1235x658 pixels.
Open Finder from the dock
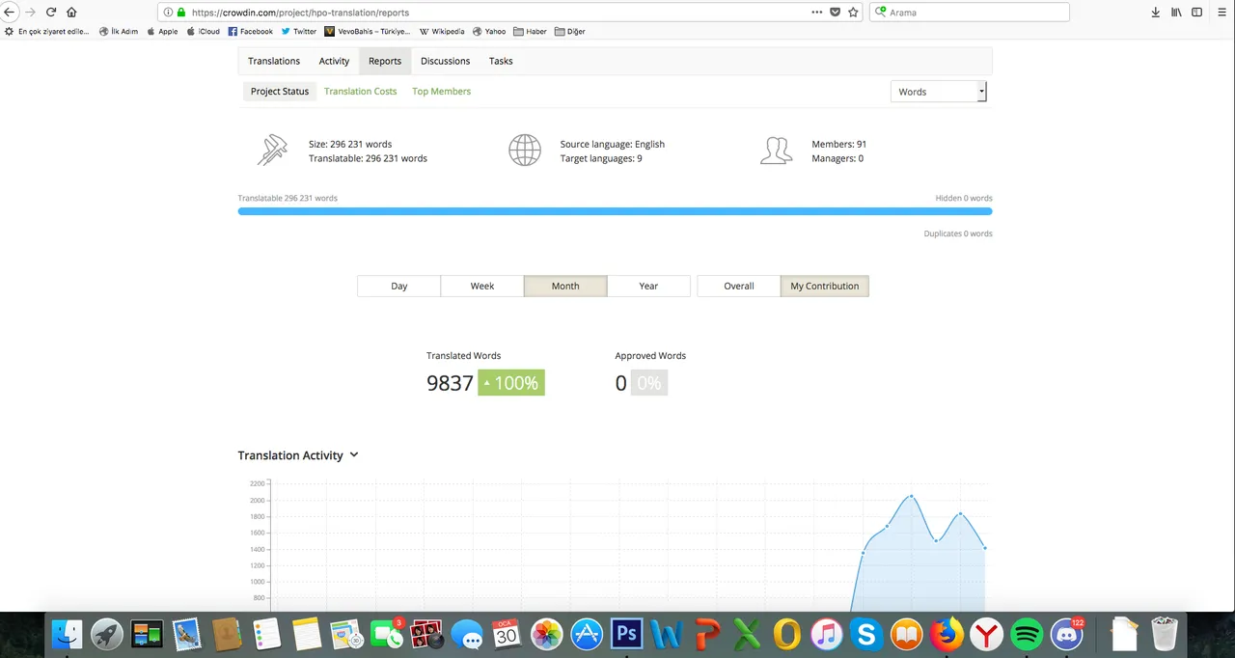tap(68, 634)
